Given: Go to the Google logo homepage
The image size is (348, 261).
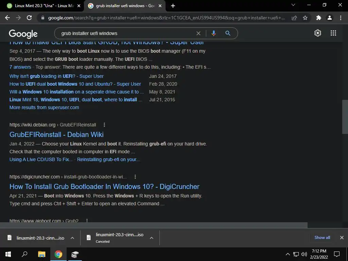Looking at the screenshot, I should (23, 34).
